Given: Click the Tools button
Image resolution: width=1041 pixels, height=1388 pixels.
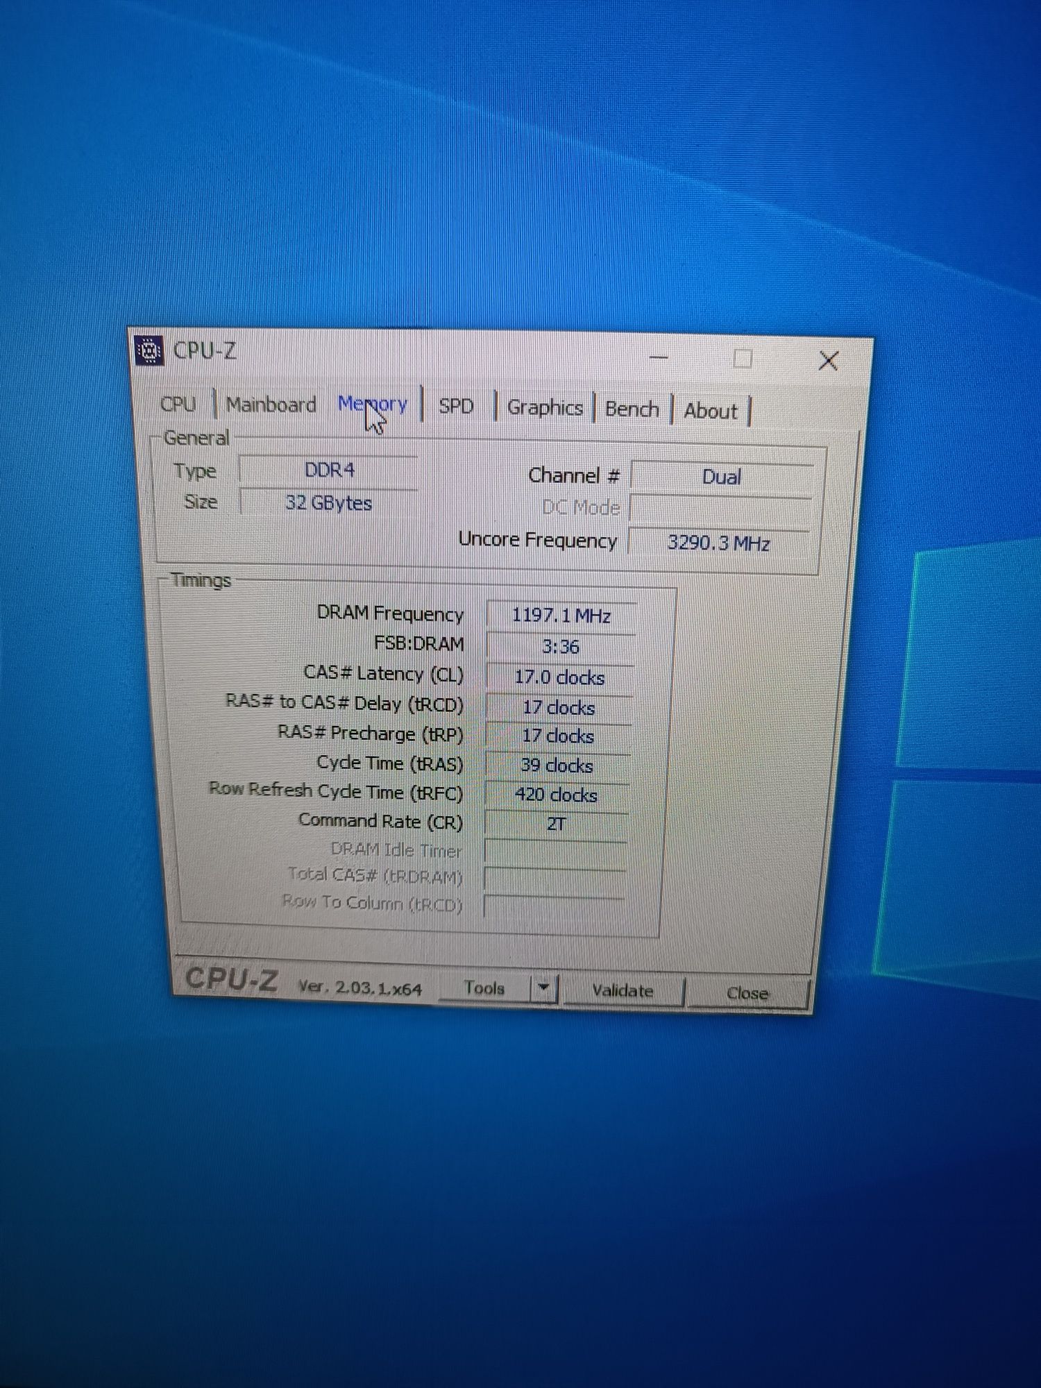Looking at the screenshot, I should (484, 987).
